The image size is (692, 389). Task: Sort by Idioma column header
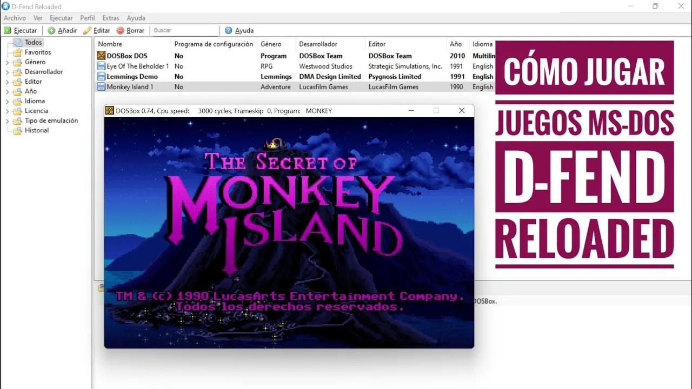[482, 44]
